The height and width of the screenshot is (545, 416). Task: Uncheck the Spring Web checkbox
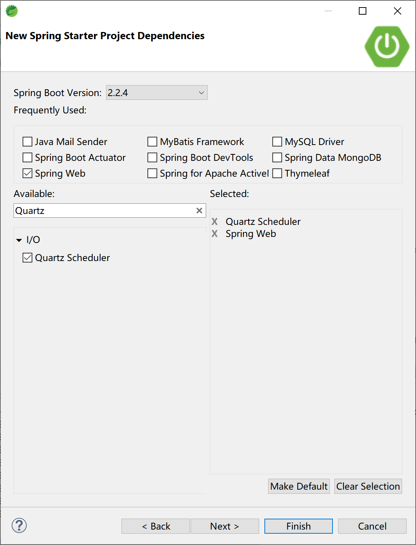tap(27, 173)
